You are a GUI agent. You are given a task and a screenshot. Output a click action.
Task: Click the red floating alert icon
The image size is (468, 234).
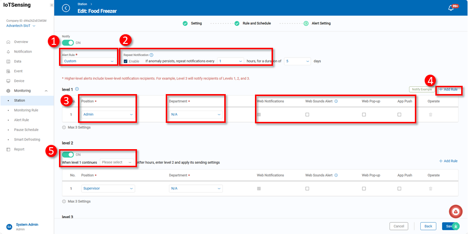455,211
